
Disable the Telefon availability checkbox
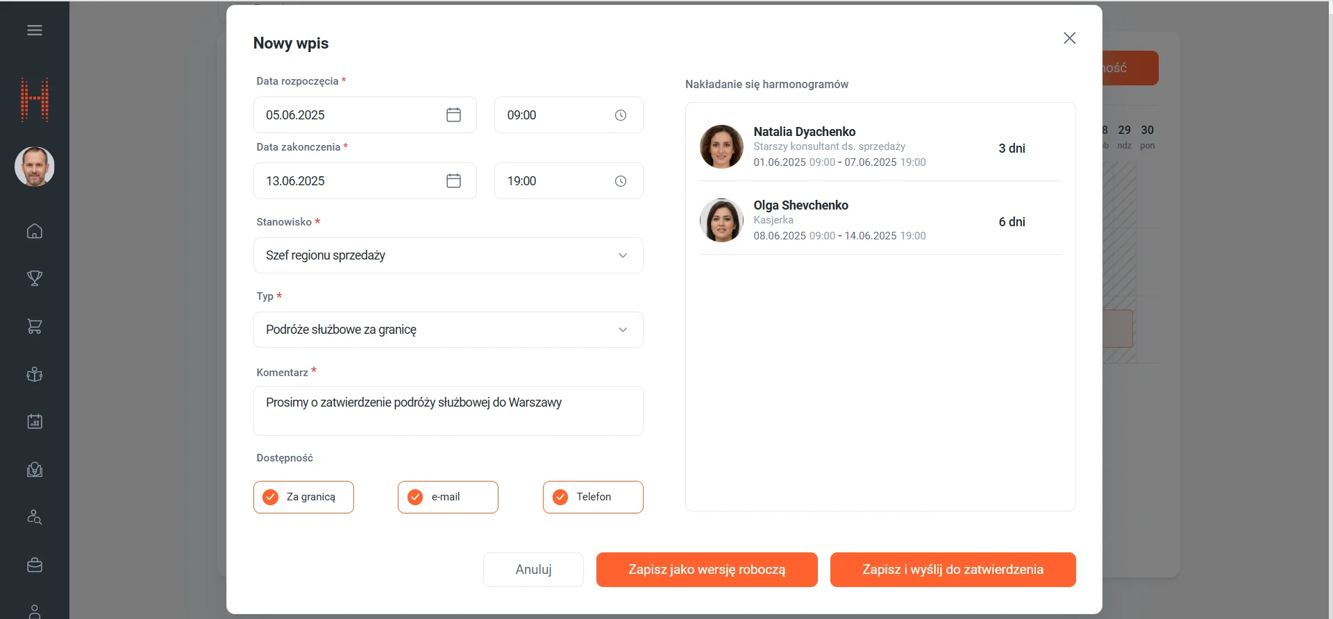pyautogui.click(x=560, y=497)
